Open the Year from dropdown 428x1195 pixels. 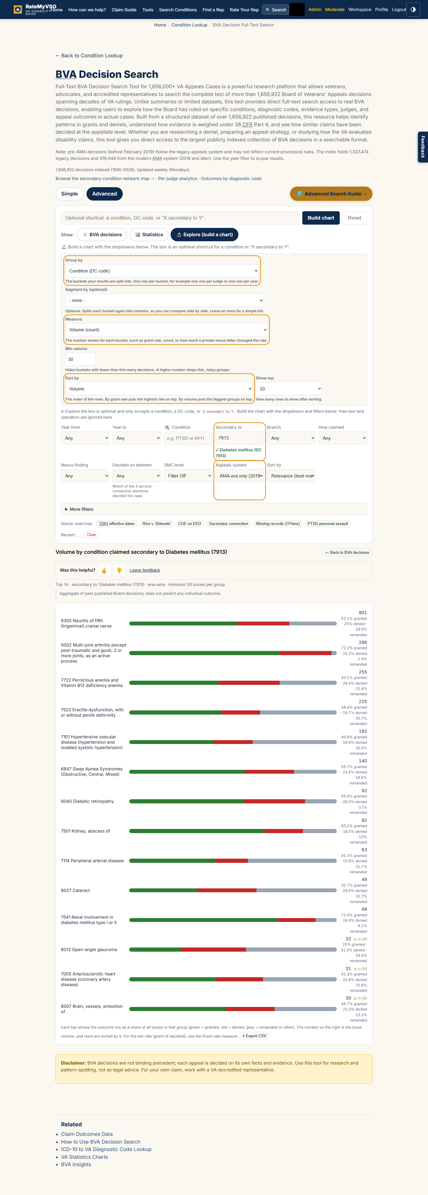point(85,438)
